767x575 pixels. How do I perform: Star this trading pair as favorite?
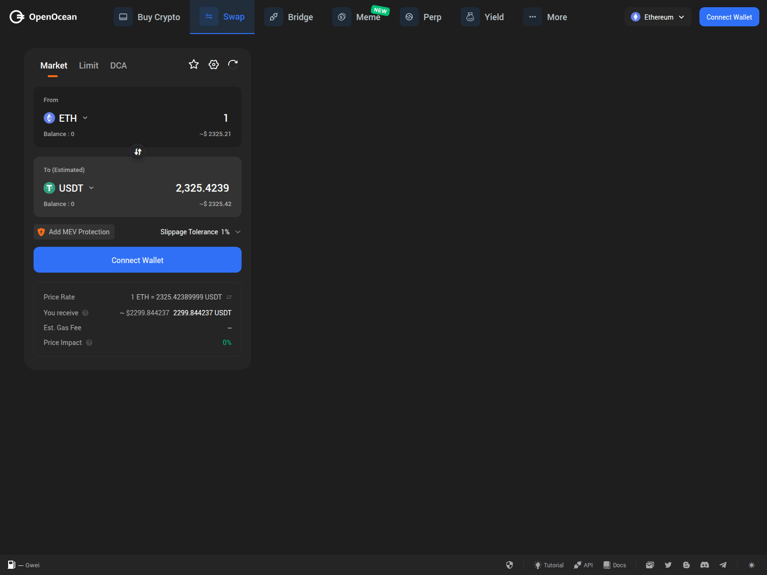(194, 64)
